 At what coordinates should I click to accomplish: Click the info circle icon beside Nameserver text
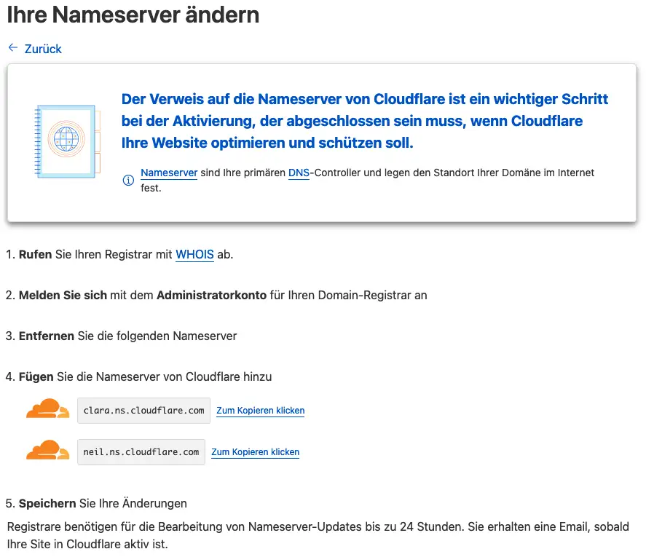click(128, 180)
